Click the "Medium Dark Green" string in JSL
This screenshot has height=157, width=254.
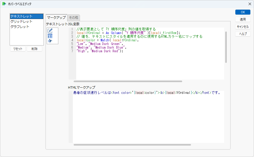(105, 44)
